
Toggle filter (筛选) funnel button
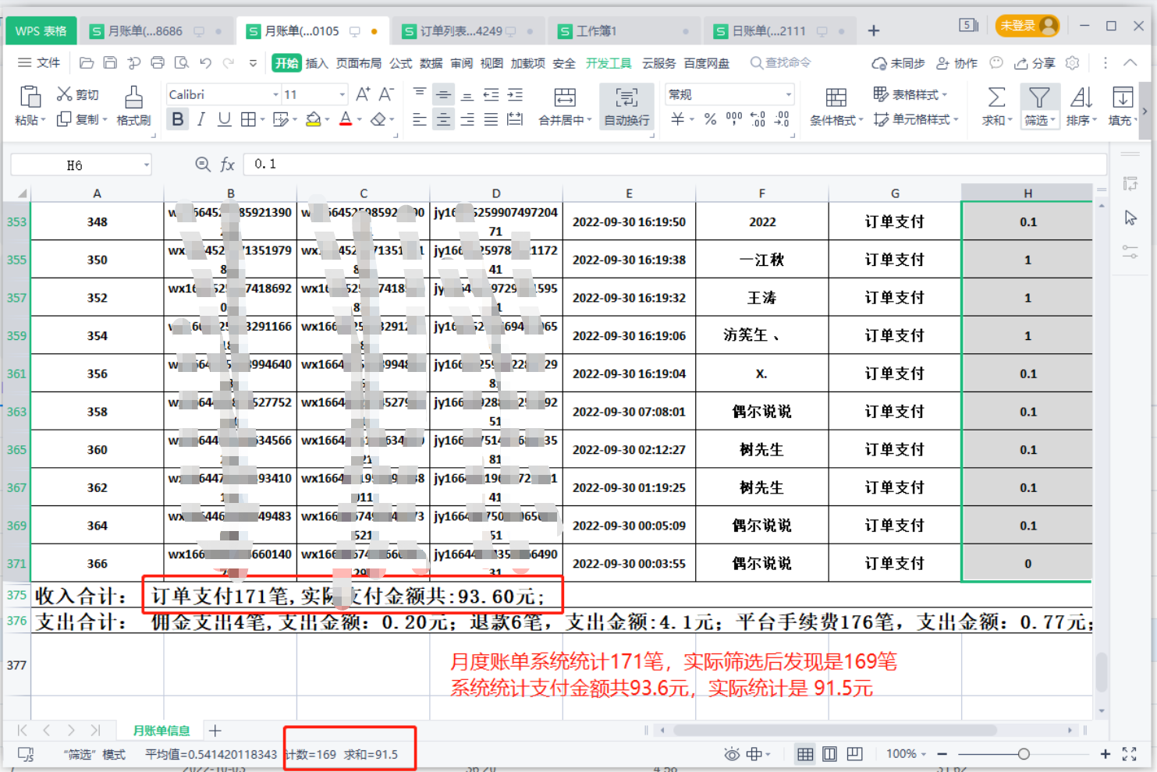pos(1039,106)
